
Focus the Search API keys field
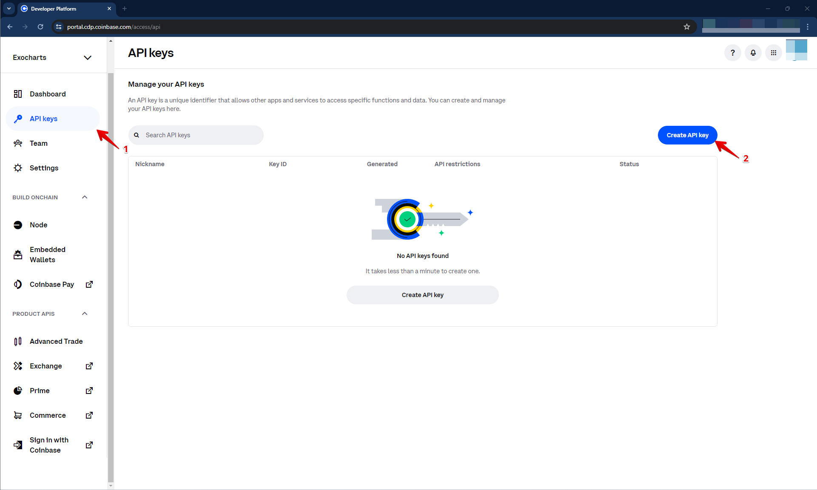click(196, 135)
